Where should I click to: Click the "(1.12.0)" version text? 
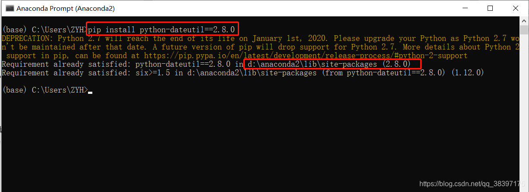[x=467, y=73]
